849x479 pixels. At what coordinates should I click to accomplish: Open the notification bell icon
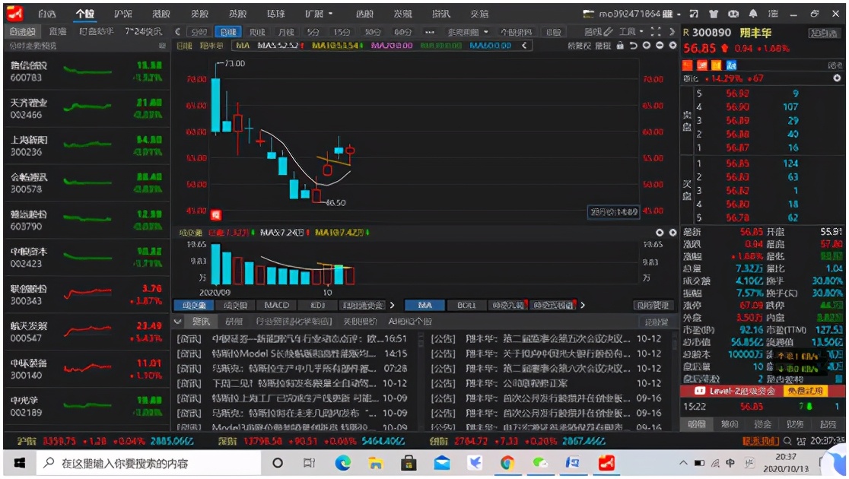coord(753,14)
